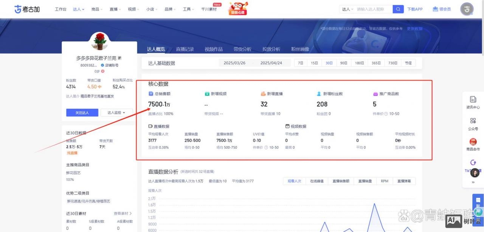This screenshot has height=232, width=484.
Task: Expand the 达人 navigation dropdown
Action: [x=79, y=9]
